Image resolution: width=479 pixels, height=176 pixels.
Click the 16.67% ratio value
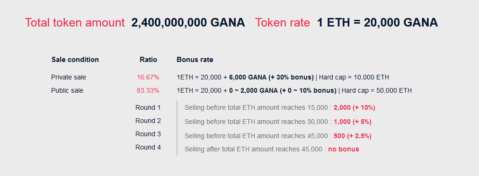[x=148, y=77]
